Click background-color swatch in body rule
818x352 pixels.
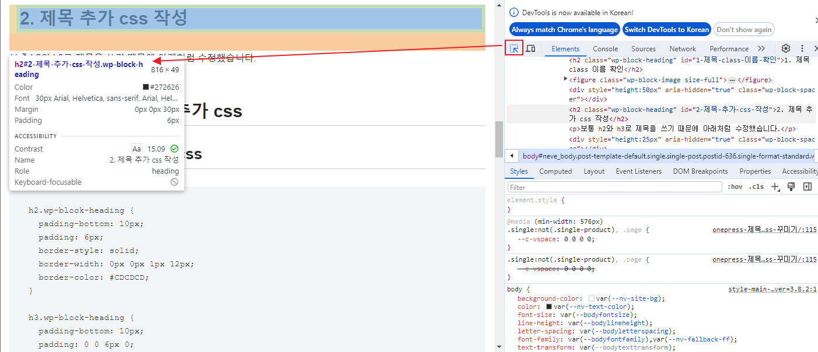(592, 298)
